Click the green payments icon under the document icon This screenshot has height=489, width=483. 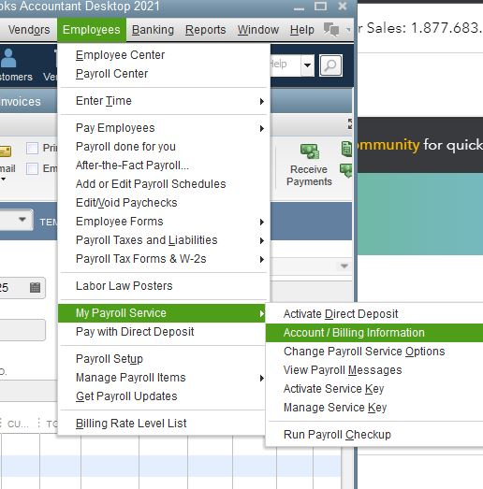[x=346, y=171]
